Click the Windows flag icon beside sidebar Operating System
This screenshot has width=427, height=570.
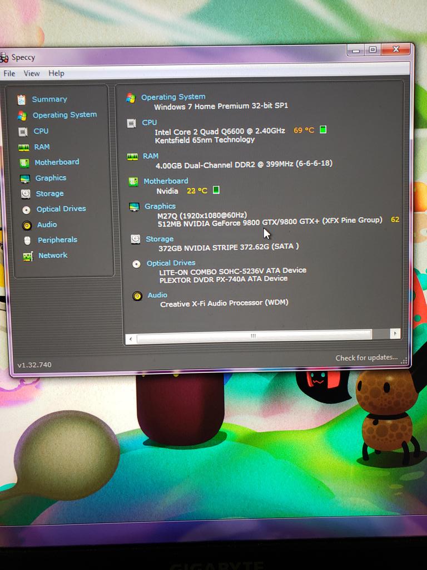22,116
